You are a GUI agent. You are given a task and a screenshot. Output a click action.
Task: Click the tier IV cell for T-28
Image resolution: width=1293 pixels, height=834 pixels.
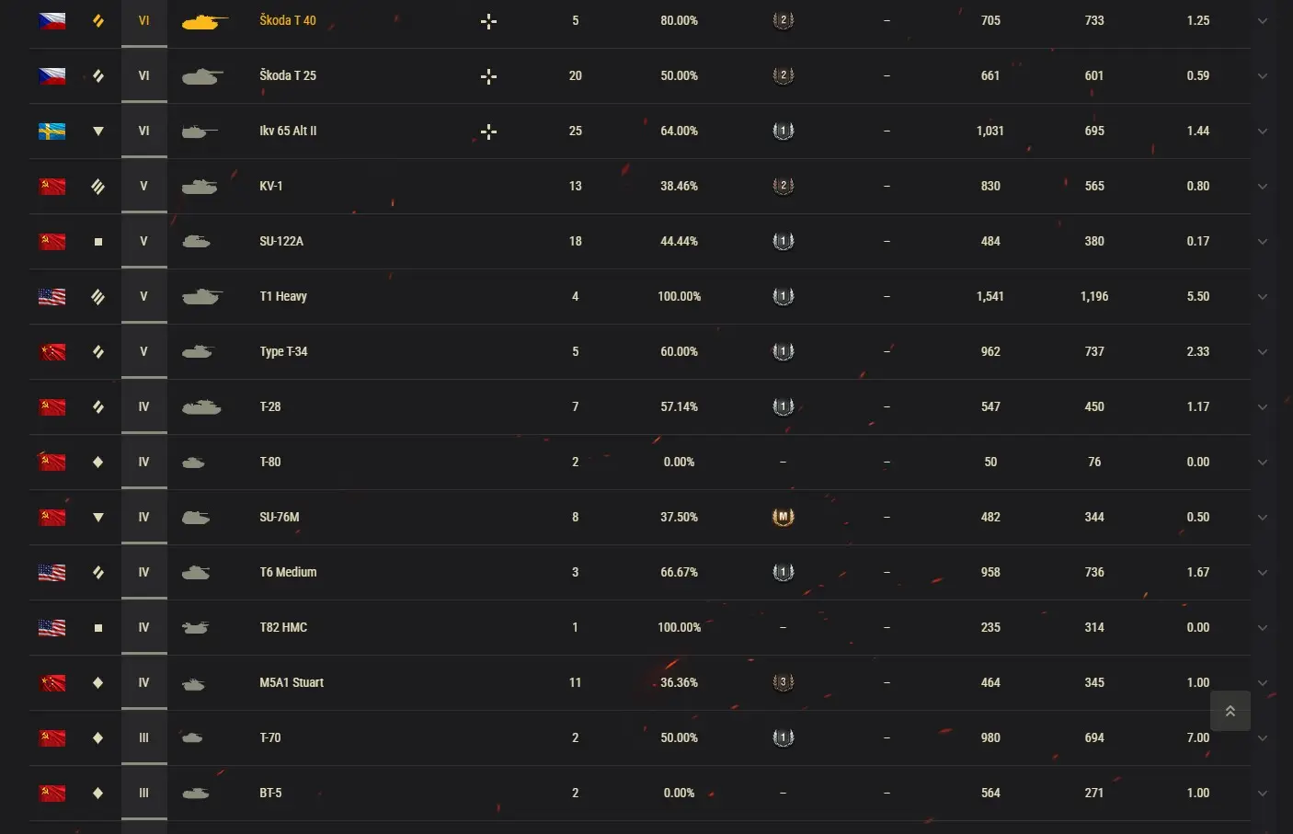143,406
